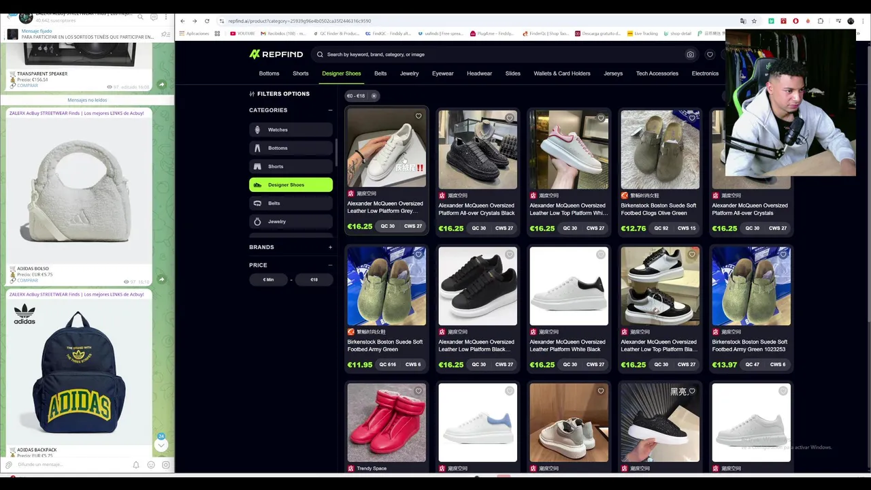Open the Wallets & Card Holders tab

[562, 73]
